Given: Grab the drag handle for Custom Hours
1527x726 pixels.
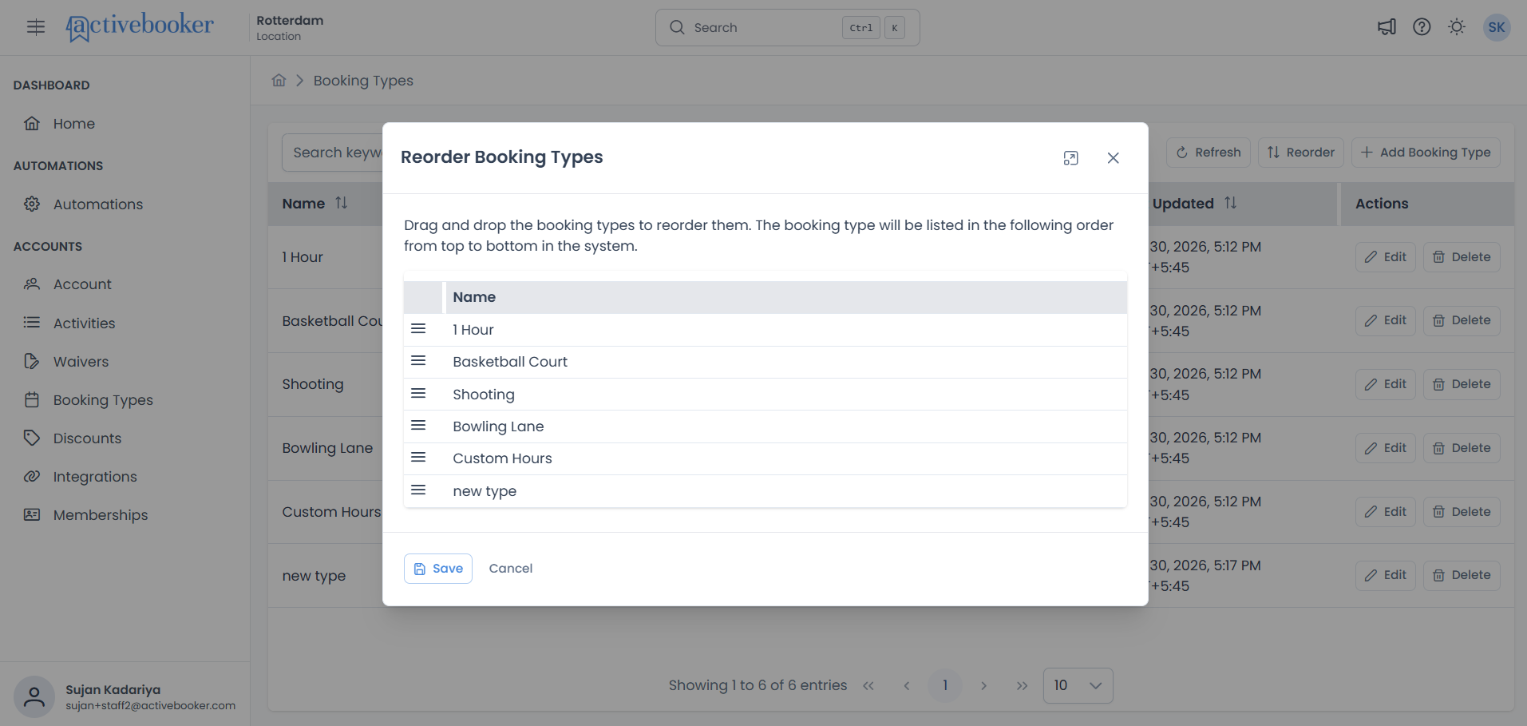Looking at the screenshot, I should (418, 458).
